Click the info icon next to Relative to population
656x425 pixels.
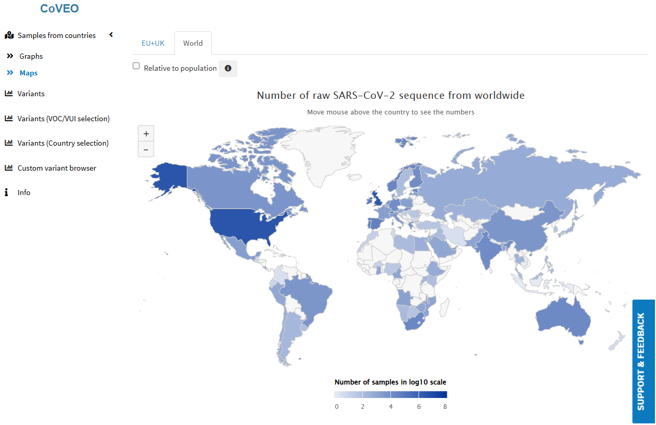[228, 69]
